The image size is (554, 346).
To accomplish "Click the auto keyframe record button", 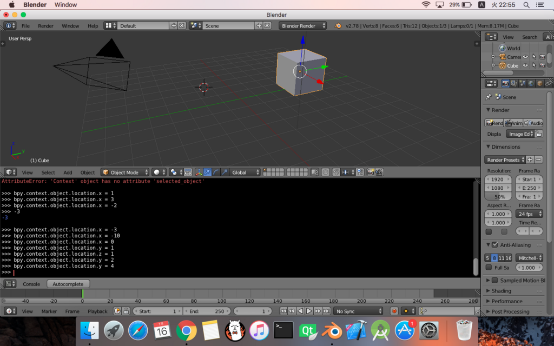I will pos(394,311).
